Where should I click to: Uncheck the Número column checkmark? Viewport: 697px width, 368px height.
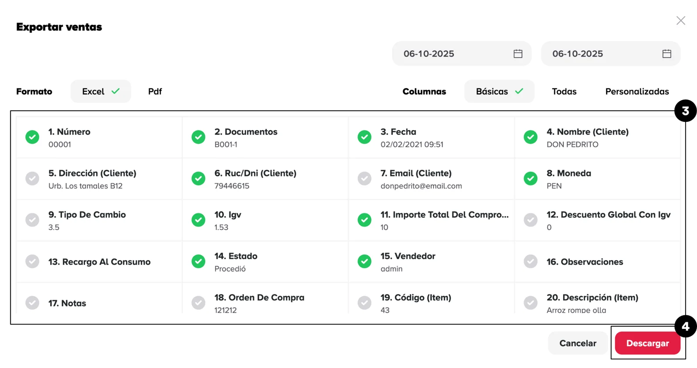[32, 137]
